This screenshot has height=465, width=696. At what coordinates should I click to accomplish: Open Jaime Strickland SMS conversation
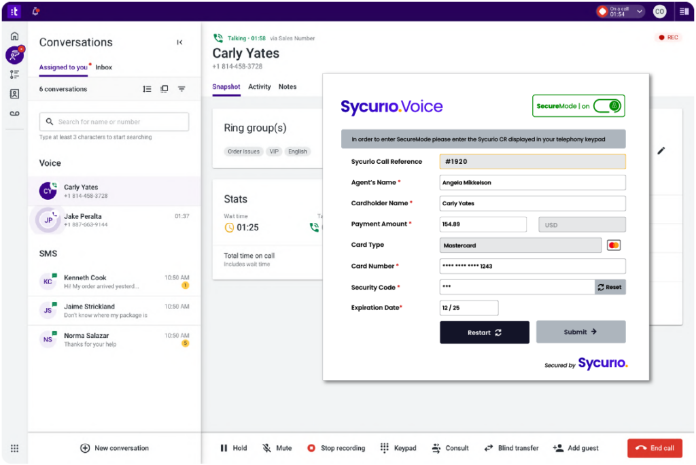pos(114,311)
